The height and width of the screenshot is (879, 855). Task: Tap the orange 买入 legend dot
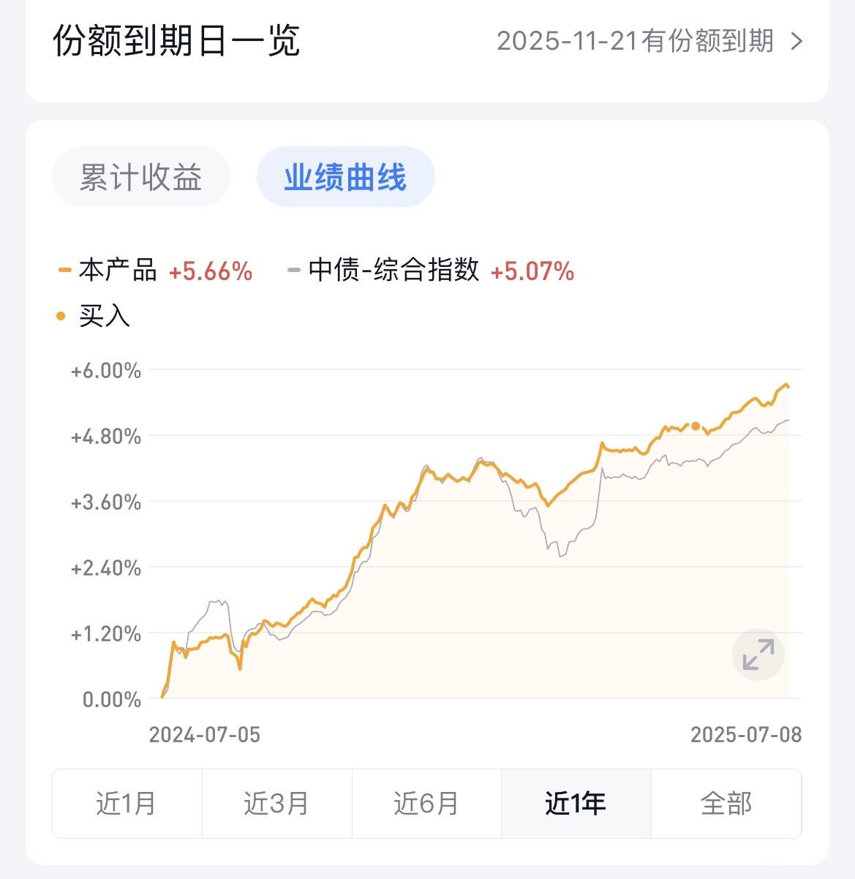tap(61, 317)
